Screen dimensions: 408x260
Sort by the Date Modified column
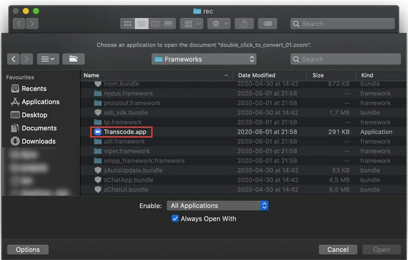click(x=269, y=75)
